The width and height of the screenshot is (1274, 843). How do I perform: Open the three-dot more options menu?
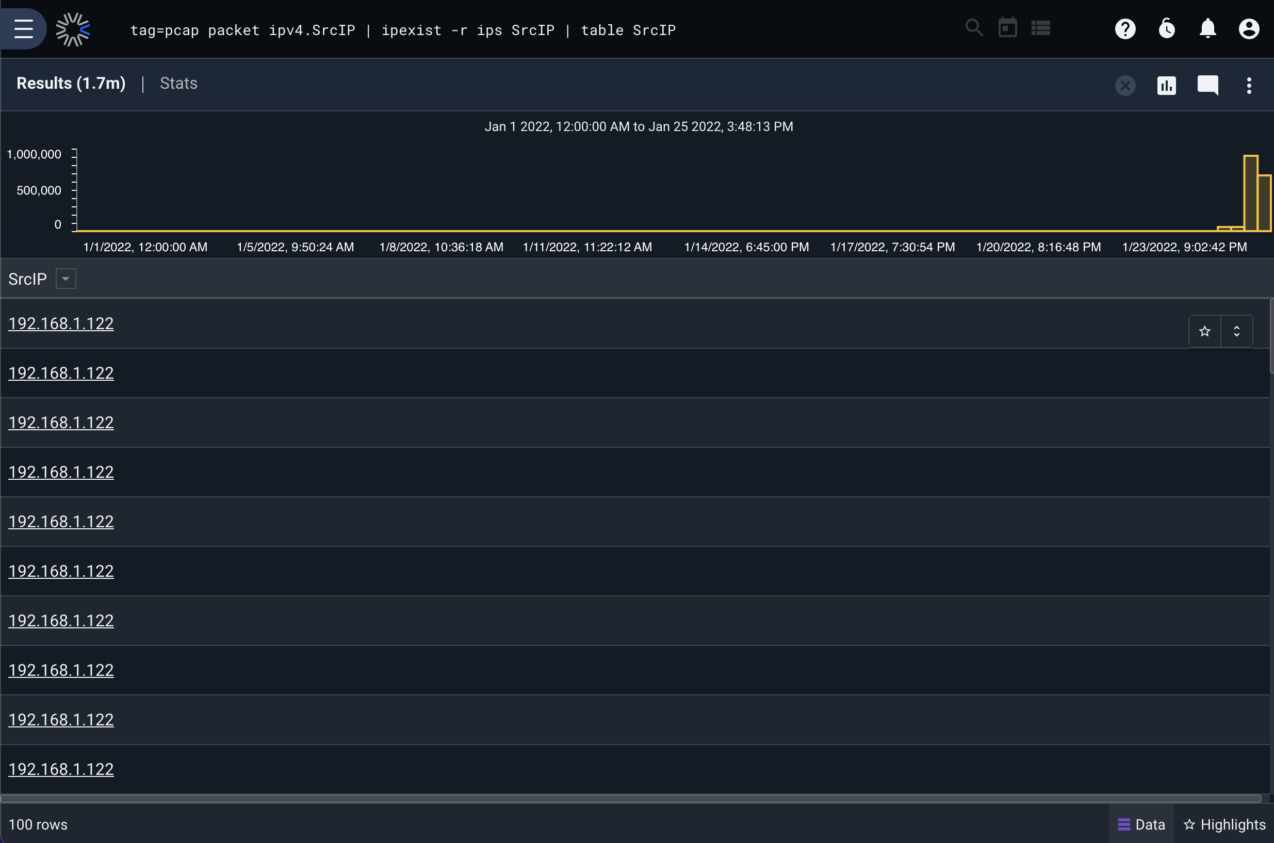point(1249,85)
